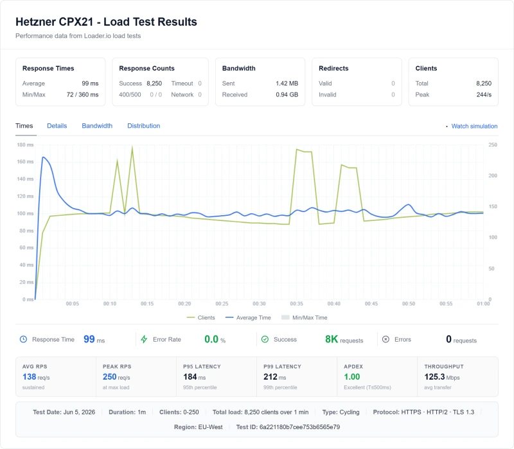The width and height of the screenshot is (514, 449).
Task: Click the Timeout label in Response Counts
Action: coord(182,84)
